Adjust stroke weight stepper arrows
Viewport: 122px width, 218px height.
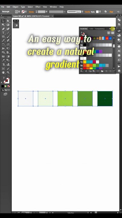point(36,12)
